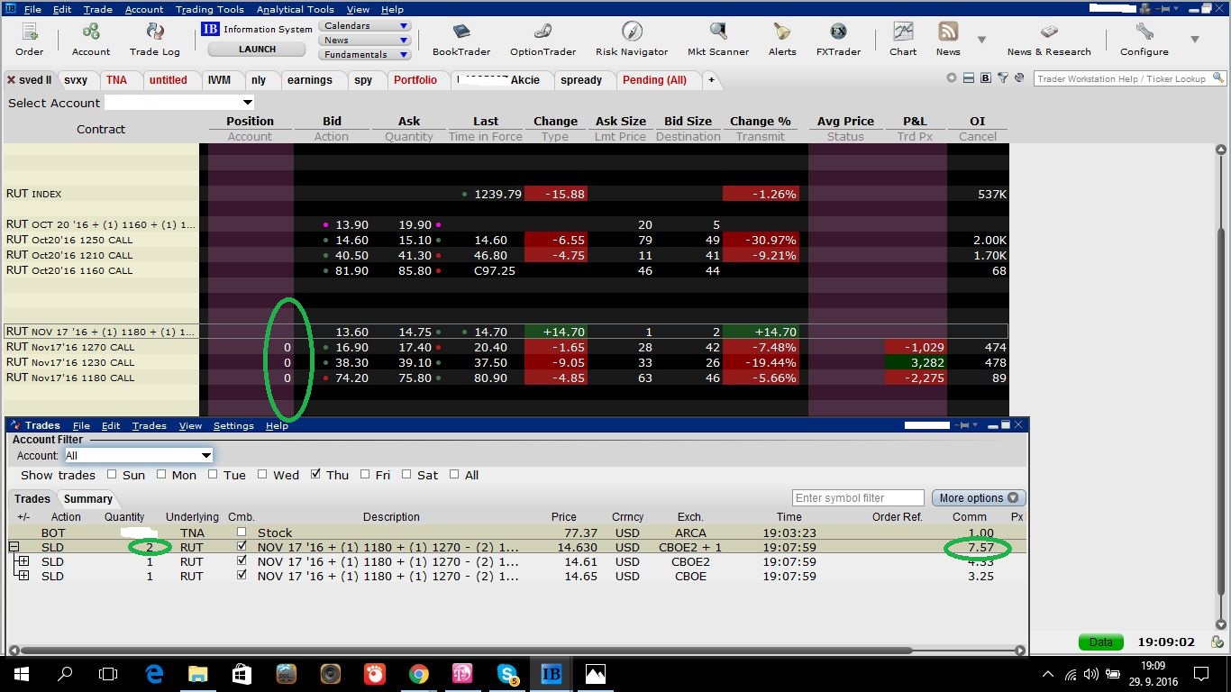This screenshot has width=1231, height=692.
Task: Open Skype from the taskbar
Action: click(x=507, y=673)
